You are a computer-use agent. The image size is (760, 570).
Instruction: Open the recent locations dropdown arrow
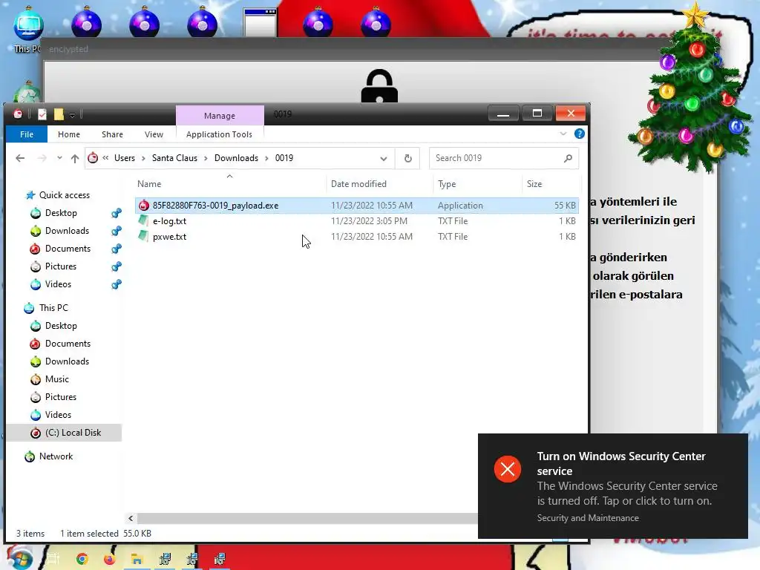click(x=59, y=158)
